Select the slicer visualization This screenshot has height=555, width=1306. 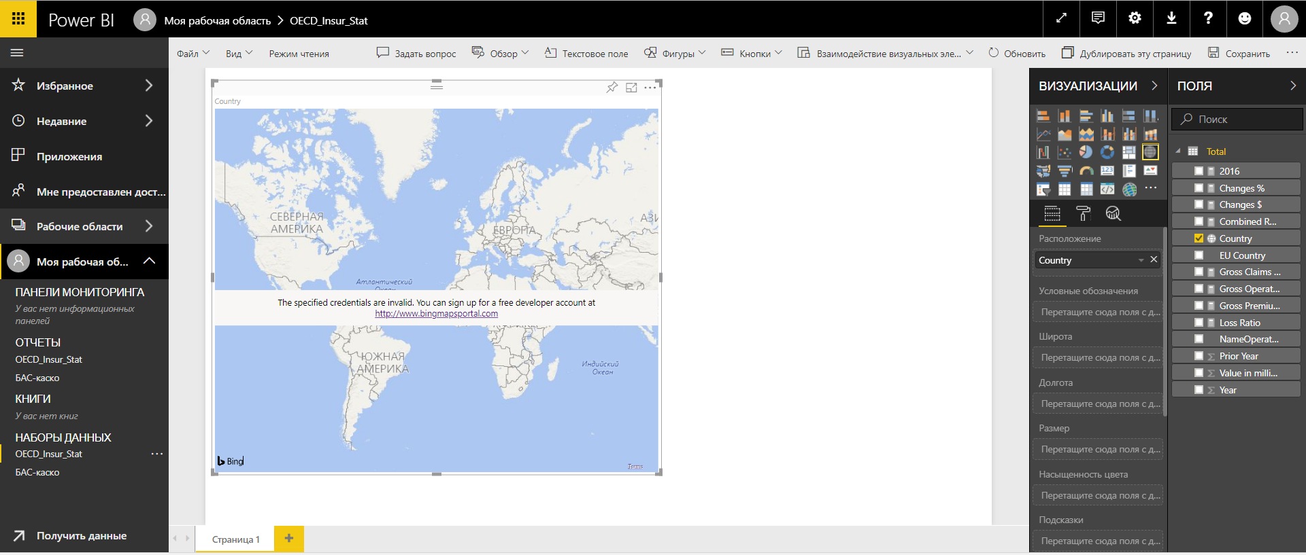[x=1043, y=189]
